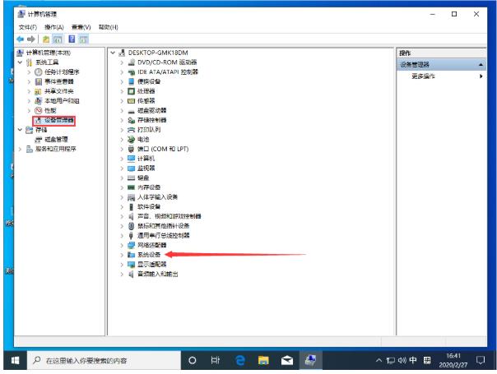The image size is (497, 374).
Task: Show hidden tray icons chevron
Action: [x=379, y=360]
